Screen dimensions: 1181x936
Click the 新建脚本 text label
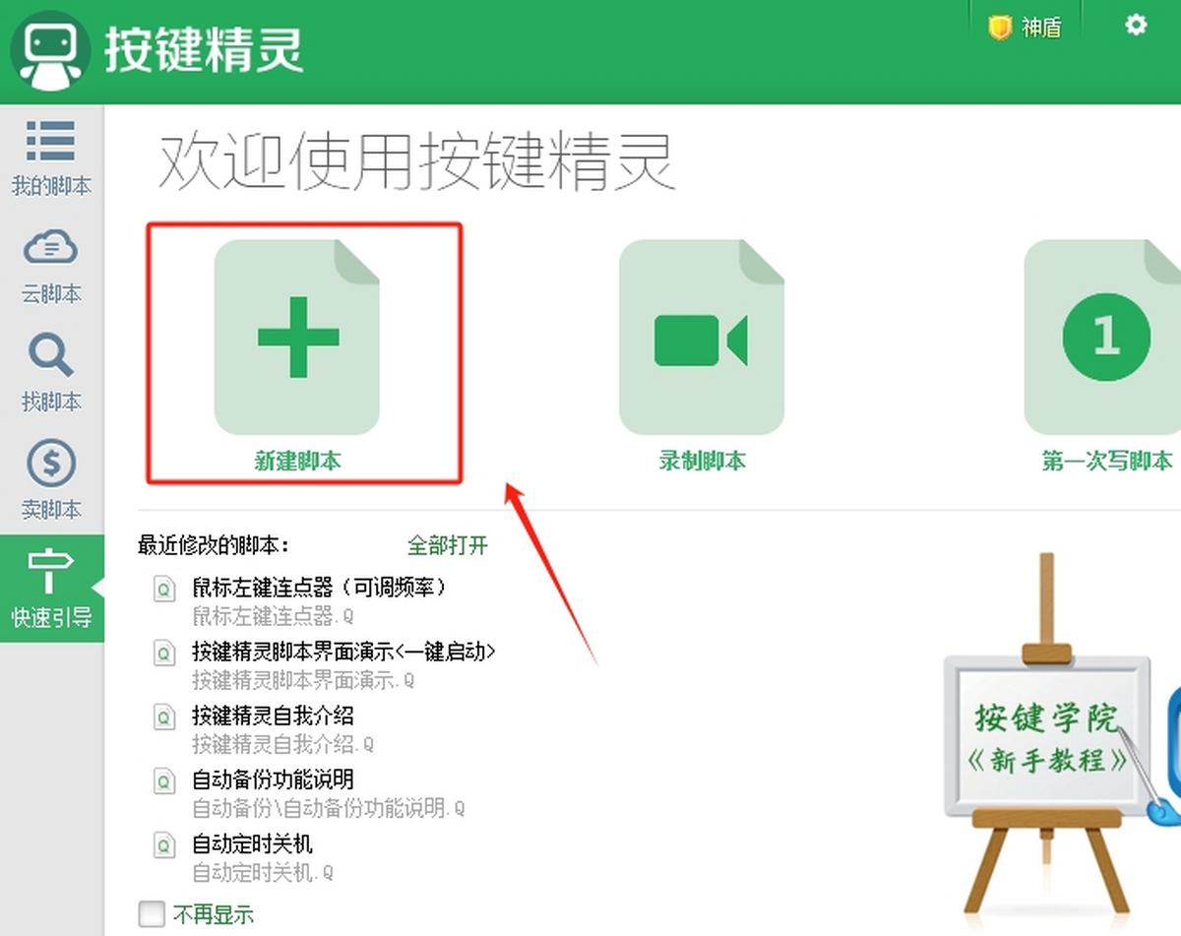pyautogui.click(x=297, y=461)
